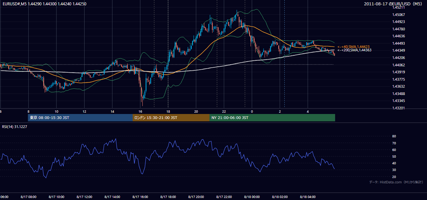Click bottom time label 8/18 02:00
Image resolution: width=427 pixels, height=200 pixels.
point(280,197)
